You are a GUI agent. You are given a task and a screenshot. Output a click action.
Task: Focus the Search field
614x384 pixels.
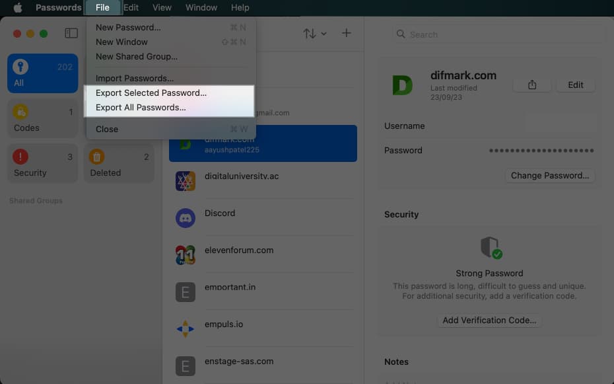pyautogui.click(x=498, y=34)
